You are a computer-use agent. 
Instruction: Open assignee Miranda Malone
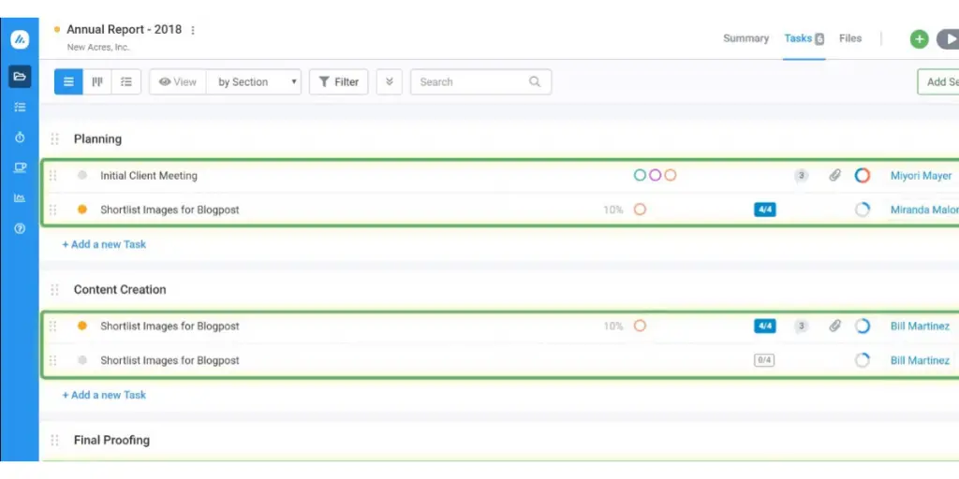tap(924, 210)
